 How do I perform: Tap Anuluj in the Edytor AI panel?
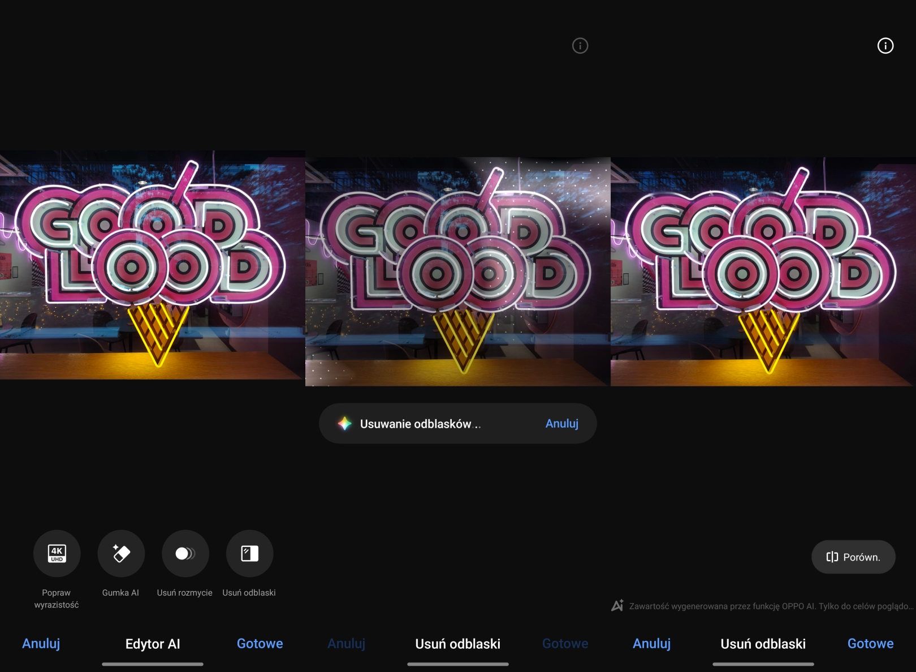coord(41,644)
